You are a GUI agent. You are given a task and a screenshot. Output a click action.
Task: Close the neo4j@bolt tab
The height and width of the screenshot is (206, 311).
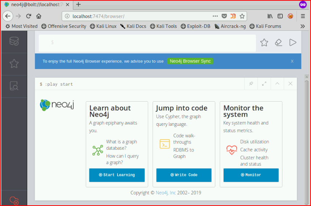point(68,5)
